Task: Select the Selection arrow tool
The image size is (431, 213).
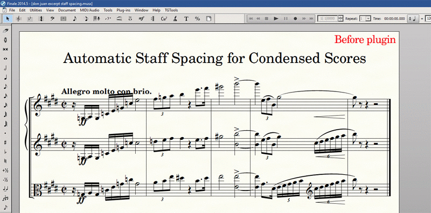Action: tap(8, 18)
